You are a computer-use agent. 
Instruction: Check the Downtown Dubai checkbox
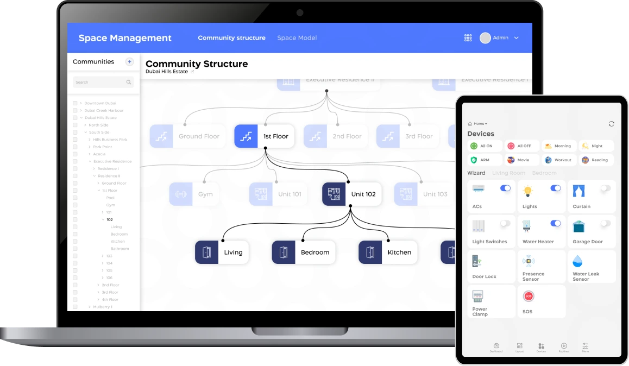click(x=75, y=103)
